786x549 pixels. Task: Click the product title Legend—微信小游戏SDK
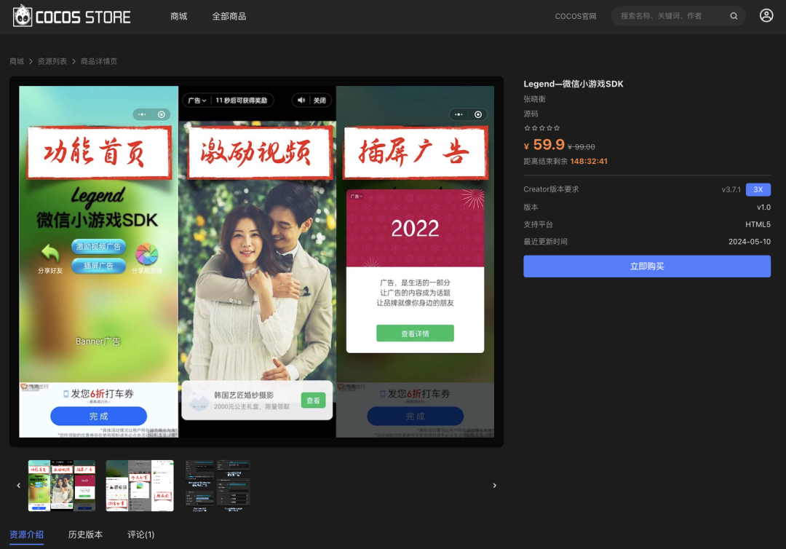click(x=573, y=84)
